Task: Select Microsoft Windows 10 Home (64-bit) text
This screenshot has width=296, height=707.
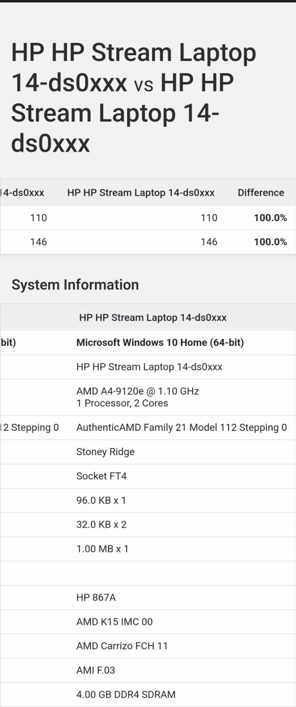Action: [160, 342]
